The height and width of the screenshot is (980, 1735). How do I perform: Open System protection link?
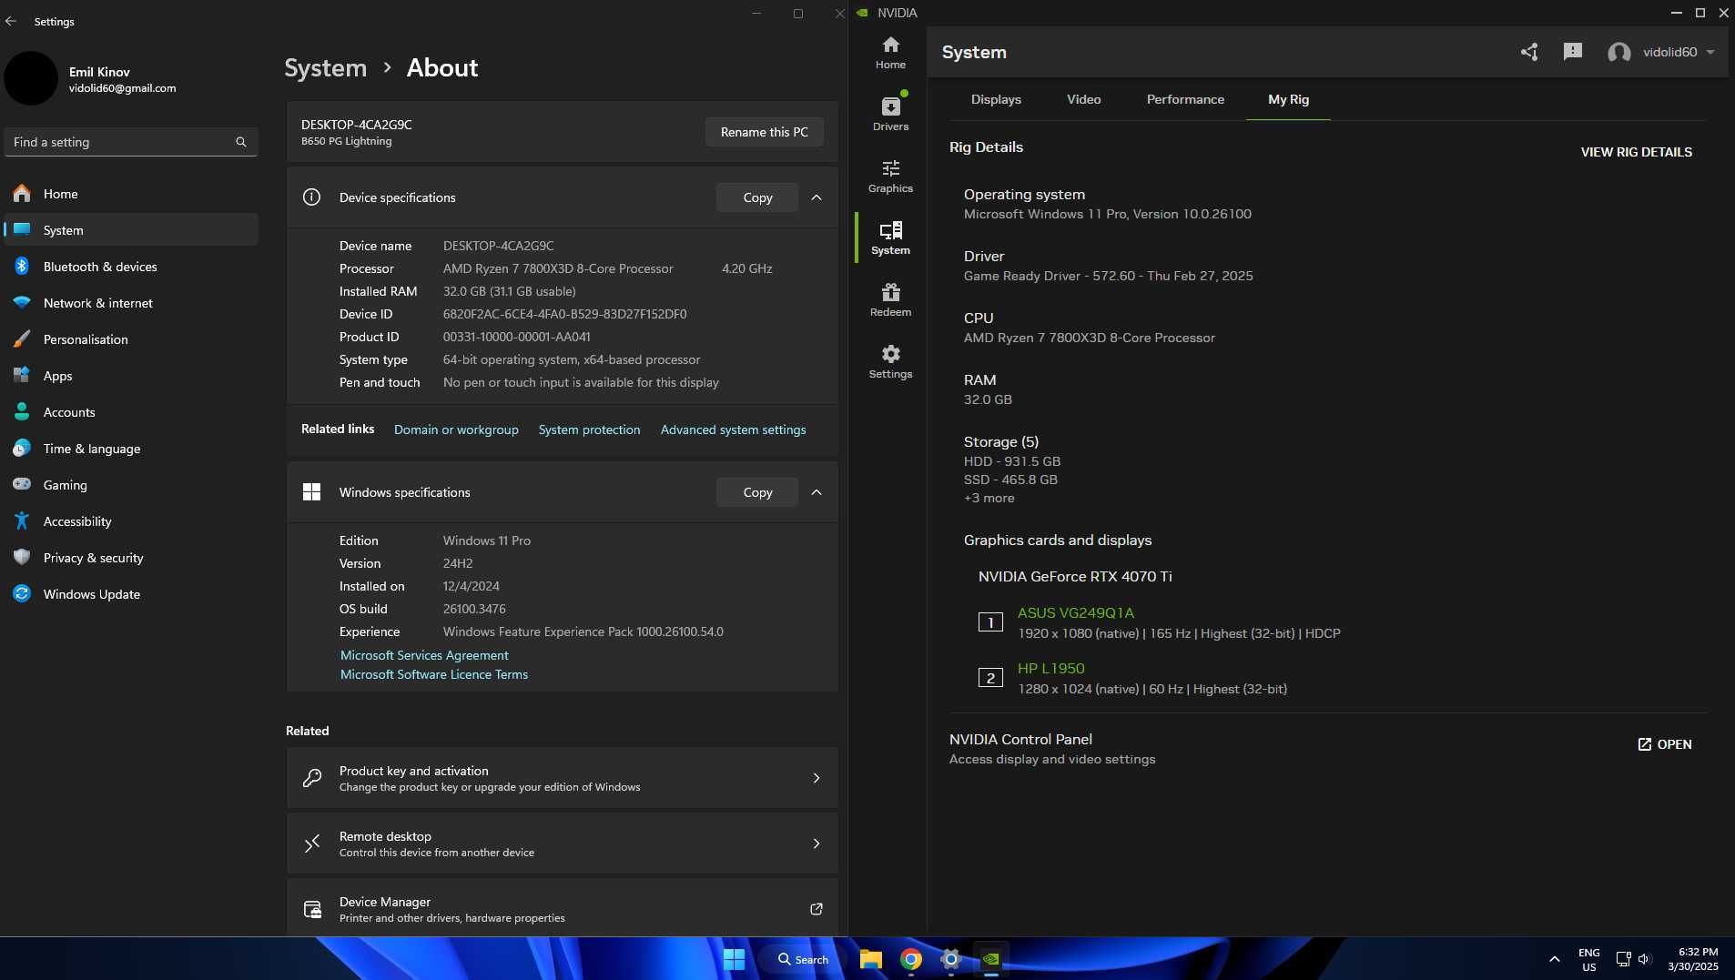[x=589, y=429]
